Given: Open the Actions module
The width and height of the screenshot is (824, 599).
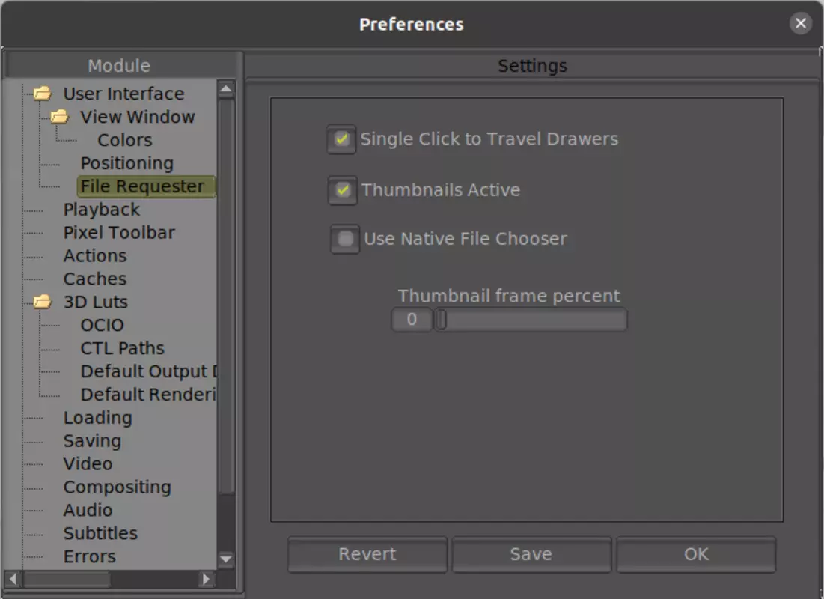Looking at the screenshot, I should [95, 255].
